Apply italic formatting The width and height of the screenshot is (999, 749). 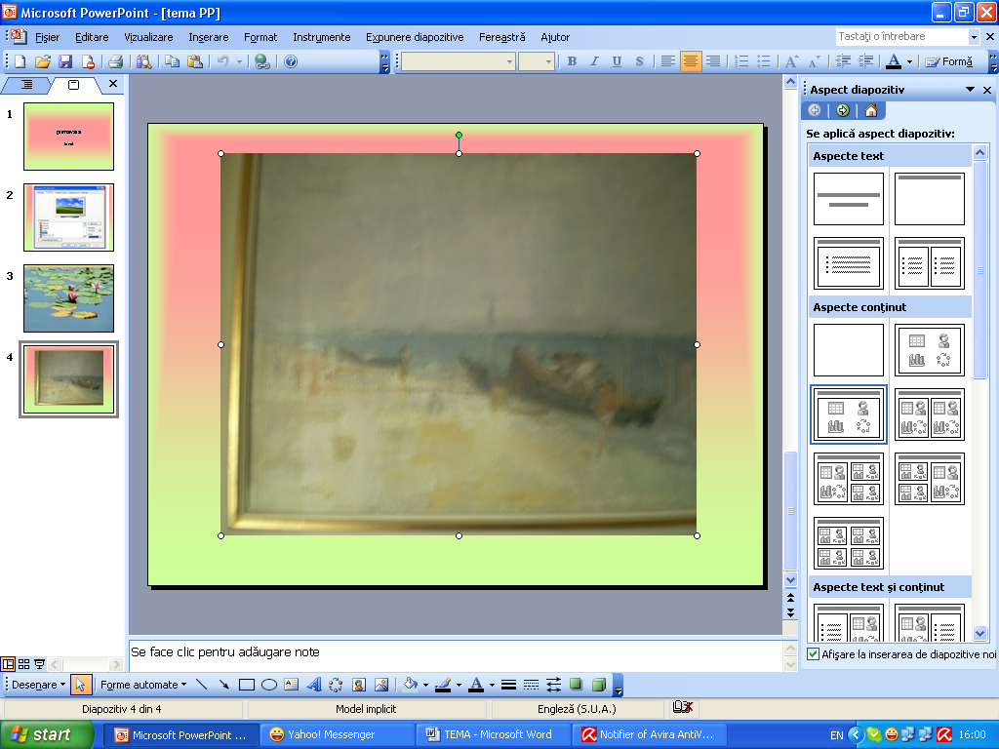594,61
